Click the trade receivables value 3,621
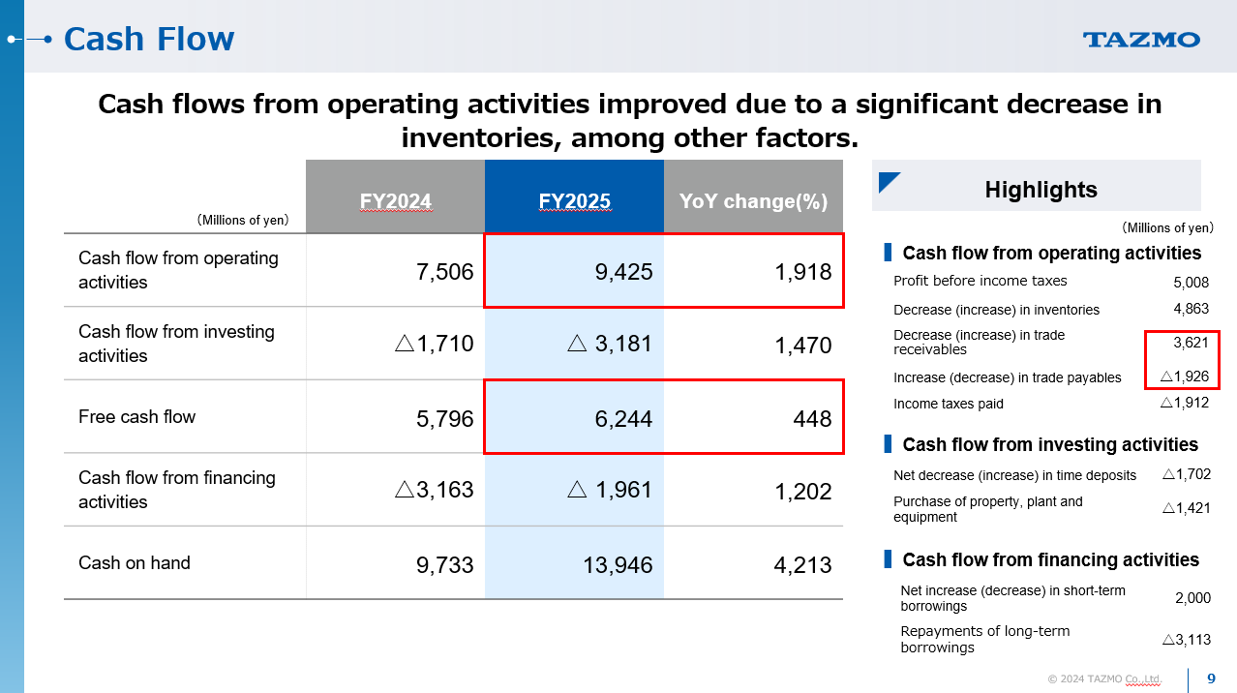This screenshot has height=693, width=1237. [1191, 343]
